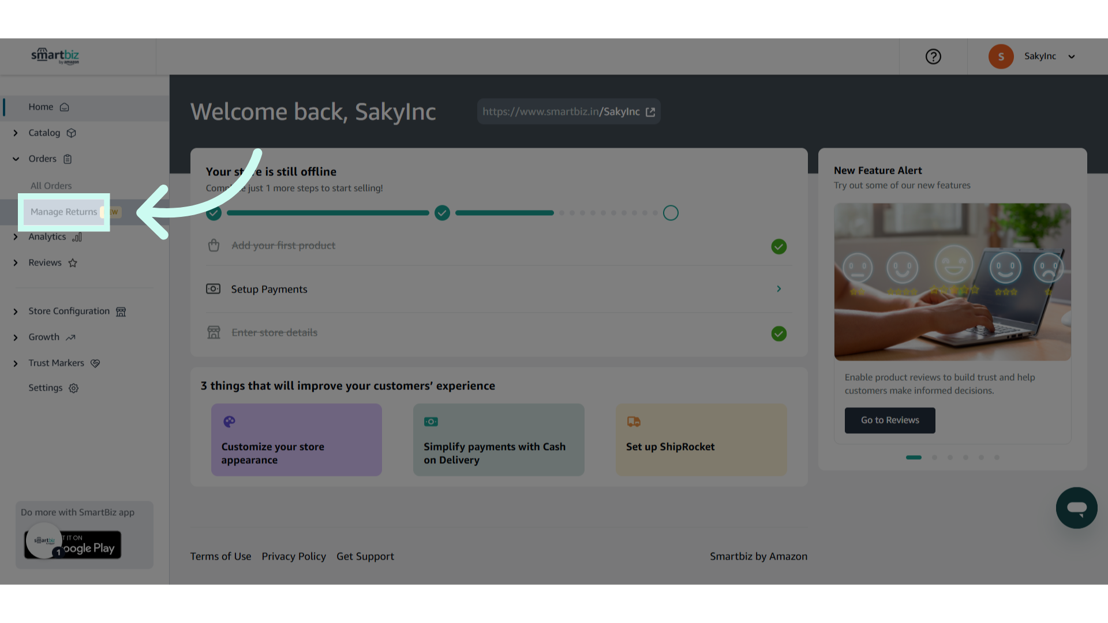The width and height of the screenshot is (1108, 623).
Task: Select the third carousel dot
Action: click(x=950, y=457)
